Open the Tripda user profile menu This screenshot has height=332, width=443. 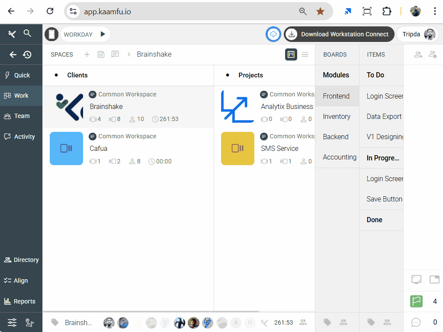418,34
